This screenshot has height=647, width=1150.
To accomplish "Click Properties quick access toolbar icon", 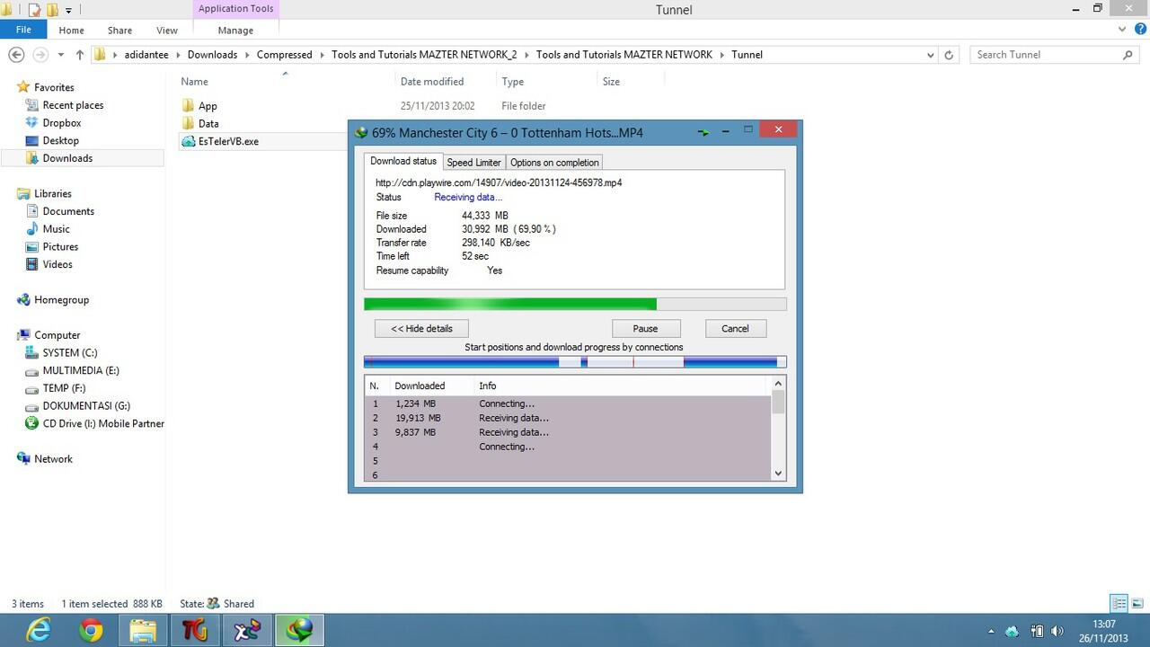I will (35, 10).
